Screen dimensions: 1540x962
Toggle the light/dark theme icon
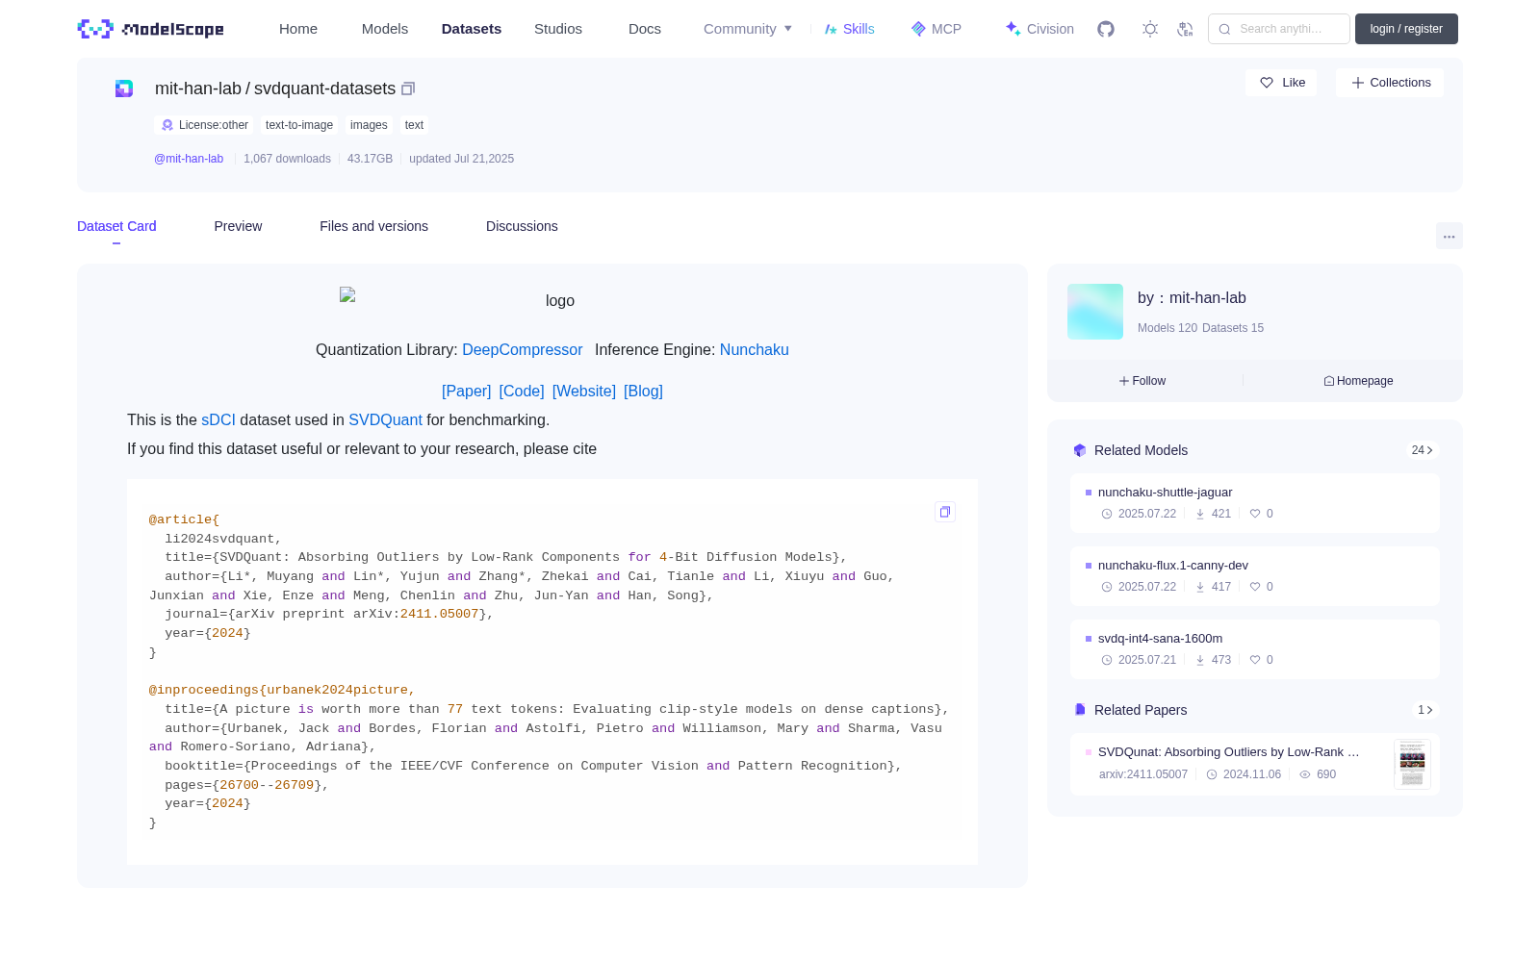pos(1150,29)
